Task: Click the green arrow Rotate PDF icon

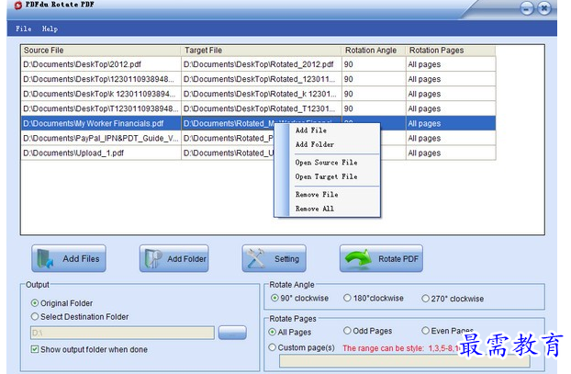Action: tap(358, 259)
